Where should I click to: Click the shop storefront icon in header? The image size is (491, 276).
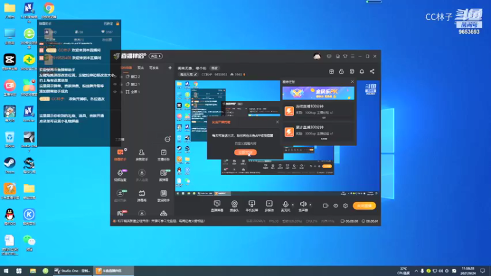coord(352,71)
